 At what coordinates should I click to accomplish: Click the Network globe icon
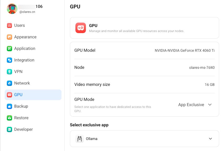(x=9, y=83)
